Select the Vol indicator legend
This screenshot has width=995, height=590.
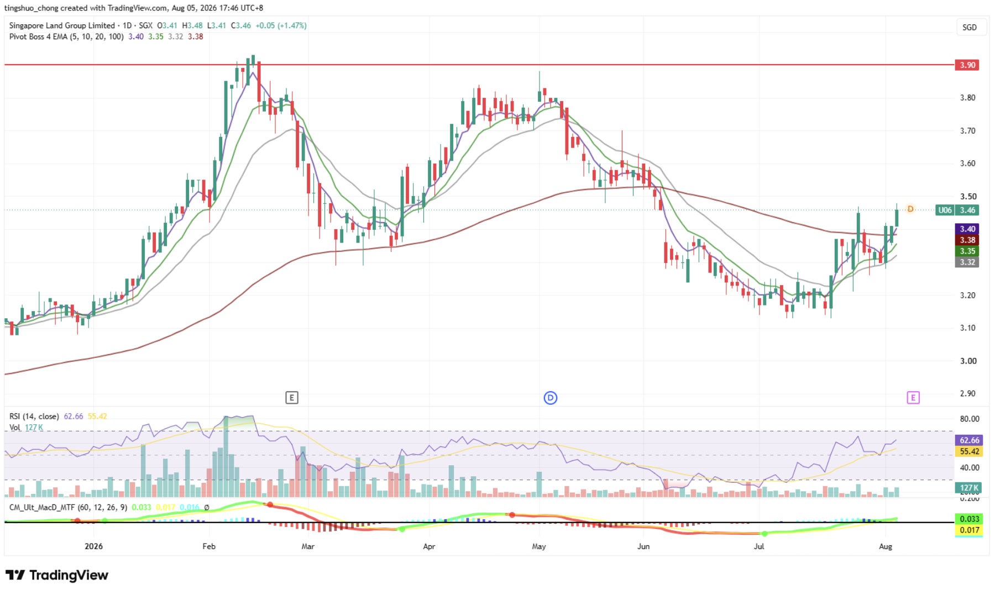(15, 428)
